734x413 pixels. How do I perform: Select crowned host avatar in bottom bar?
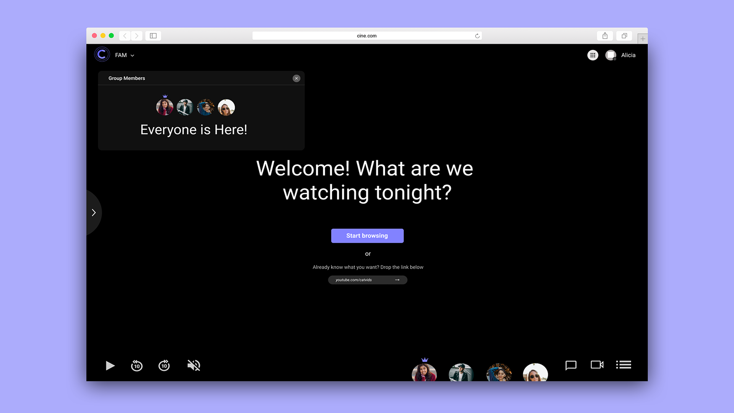pyautogui.click(x=424, y=372)
